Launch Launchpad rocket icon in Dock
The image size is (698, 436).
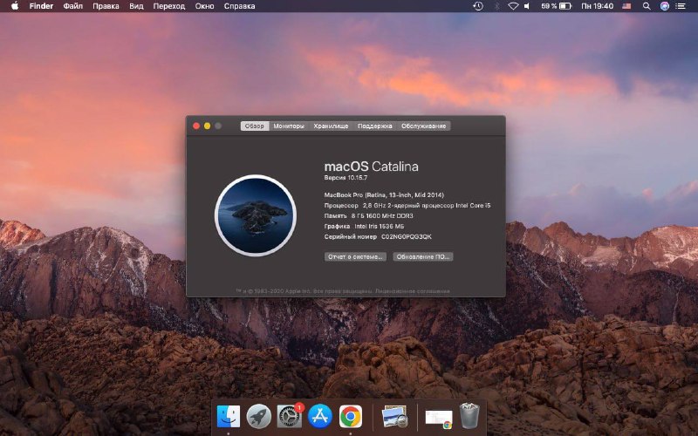coord(258,417)
